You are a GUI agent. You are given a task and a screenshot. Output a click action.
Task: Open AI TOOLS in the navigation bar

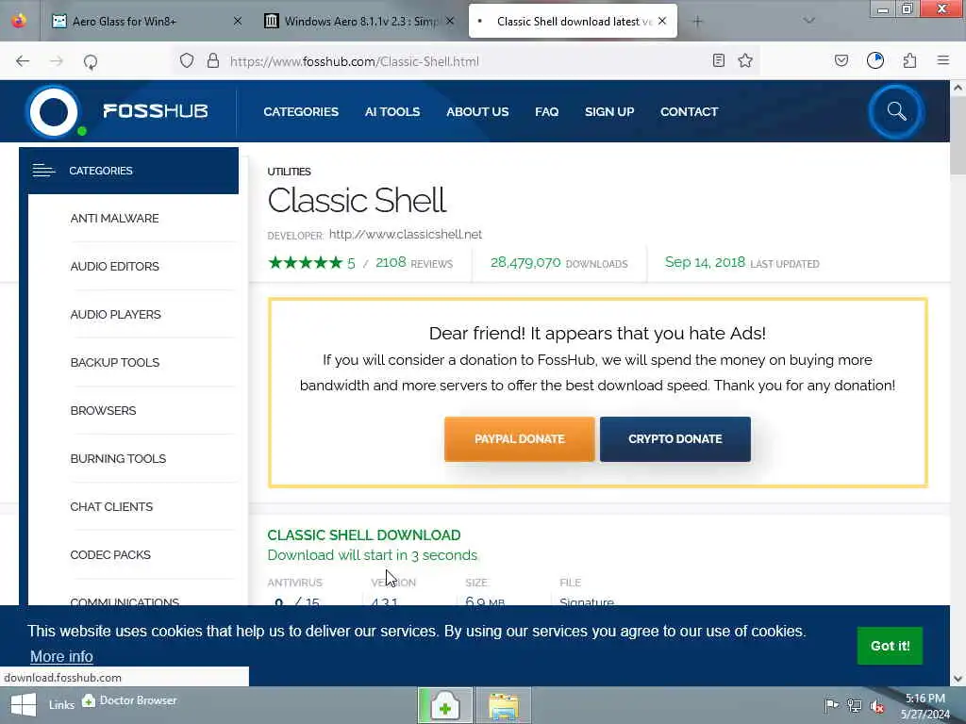pos(391,111)
